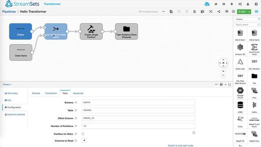This screenshot has width=261, height=147.
Task: Open the package manager gift icon
Action: [224, 4]
